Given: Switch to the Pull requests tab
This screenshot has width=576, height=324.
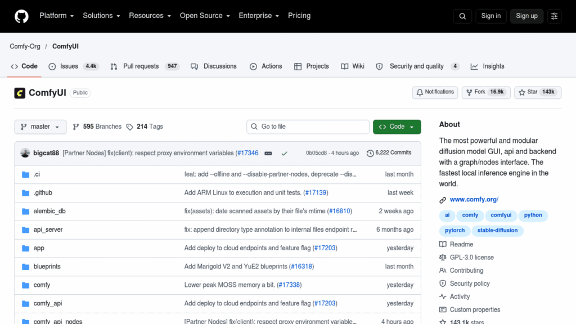Looking at the screenshot, I should tap(145, 66).
